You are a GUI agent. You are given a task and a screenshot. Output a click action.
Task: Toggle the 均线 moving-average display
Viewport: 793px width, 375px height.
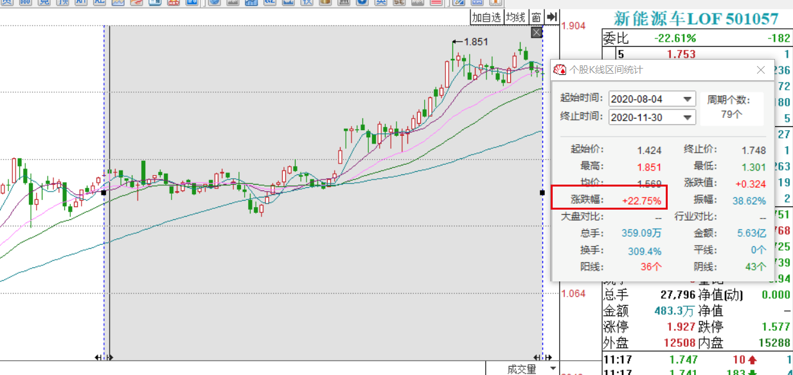[x=515, y=17]
